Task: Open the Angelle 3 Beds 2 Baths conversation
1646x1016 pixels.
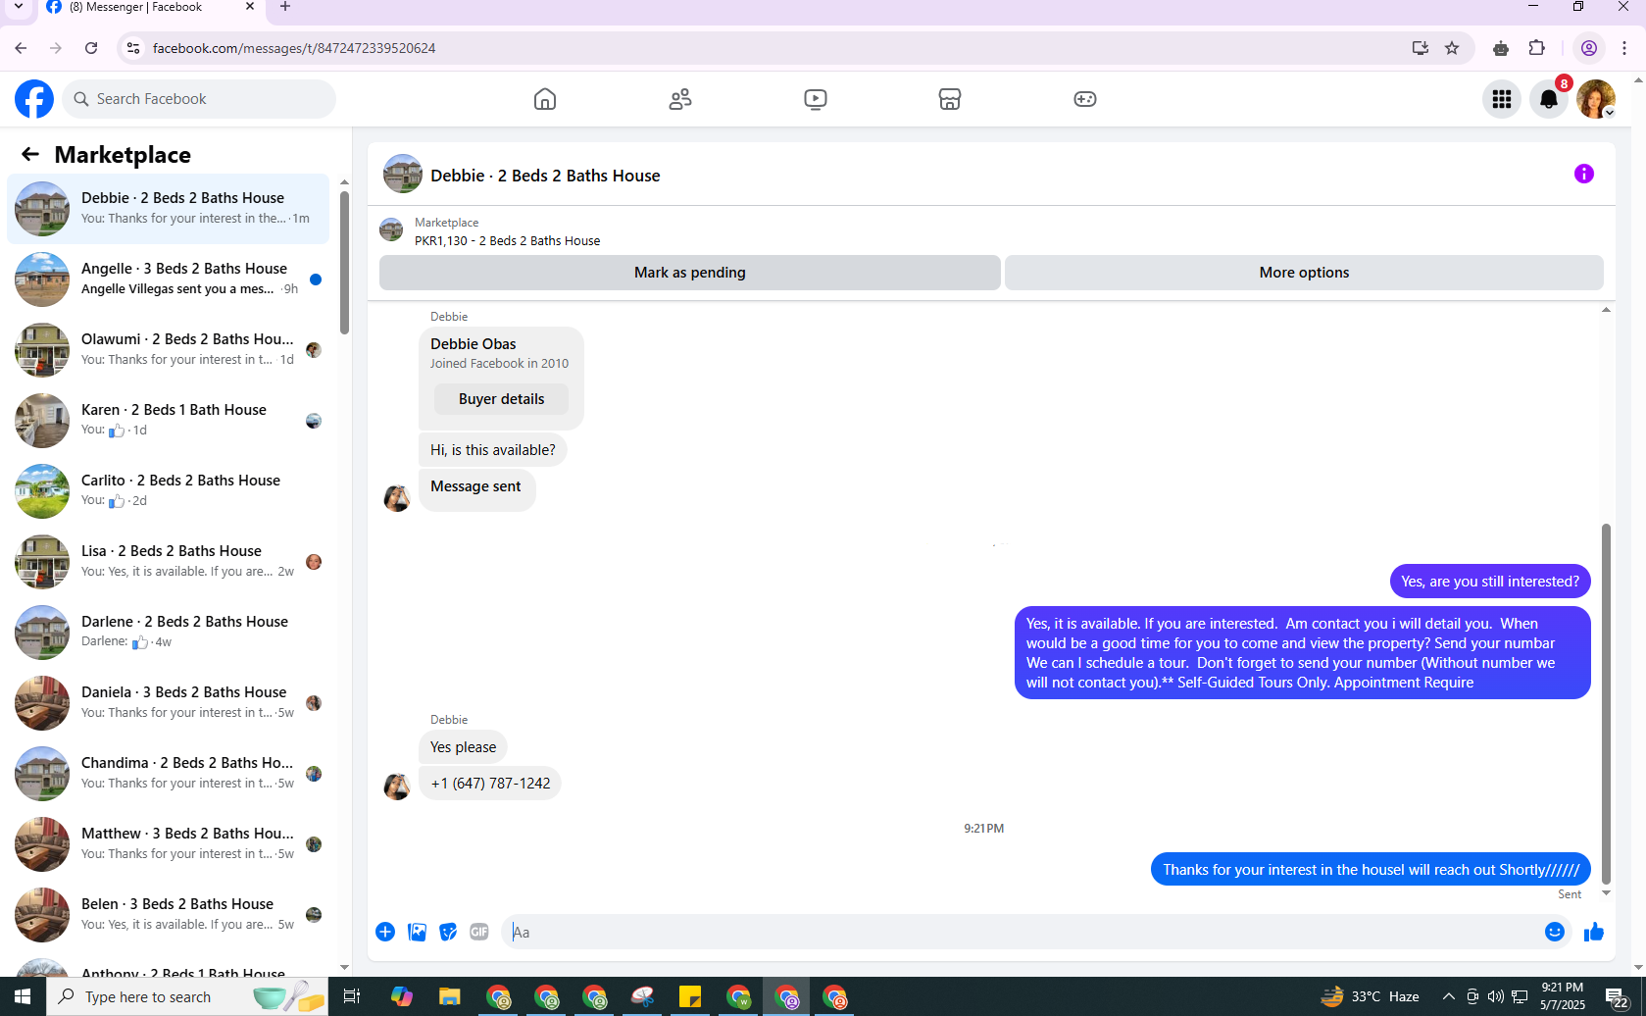Action: tap(168, 279)
